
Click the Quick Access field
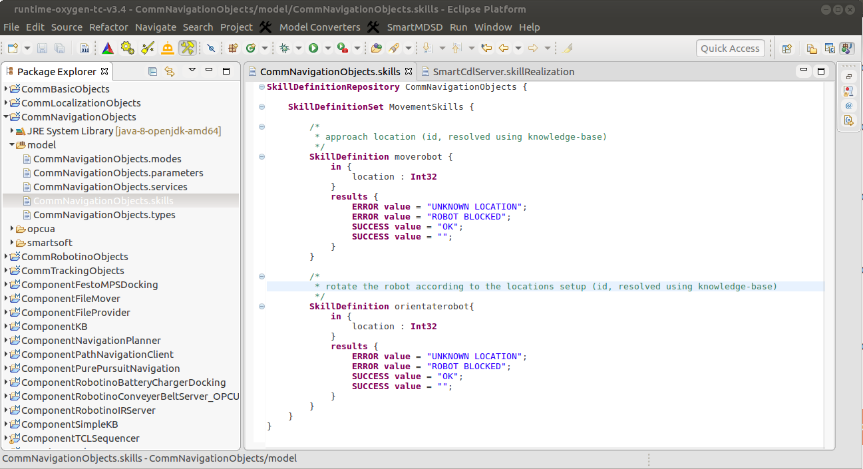coord(729,48)
